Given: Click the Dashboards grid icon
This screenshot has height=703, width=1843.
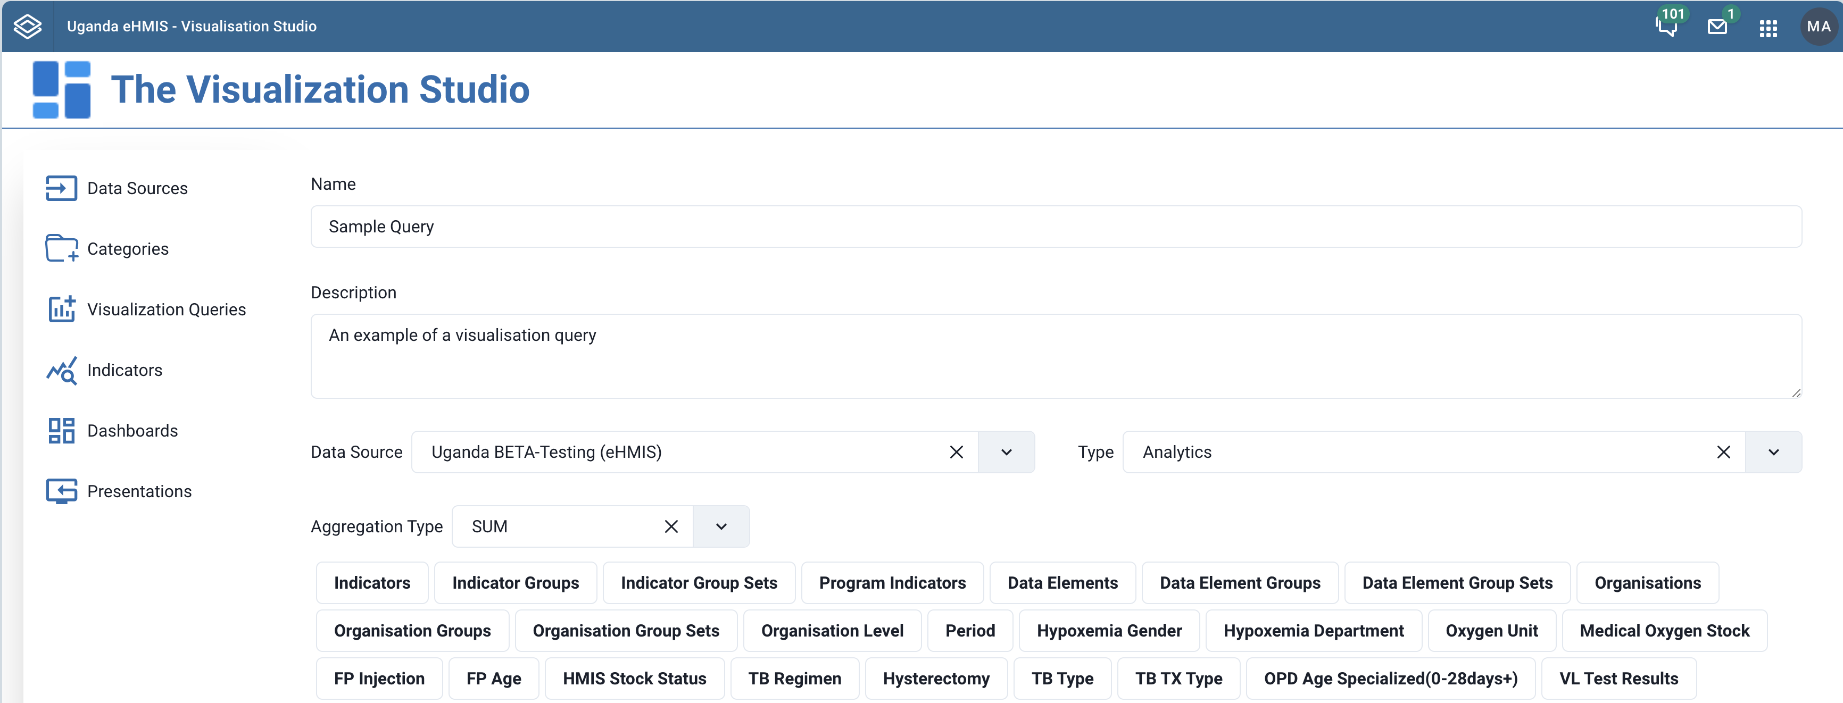Looking at the screenshot, I should pyautogui.click(x=62, y=431).
